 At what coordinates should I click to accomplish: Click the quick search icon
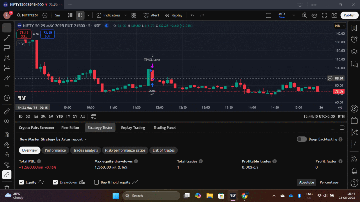click(304, 15)
